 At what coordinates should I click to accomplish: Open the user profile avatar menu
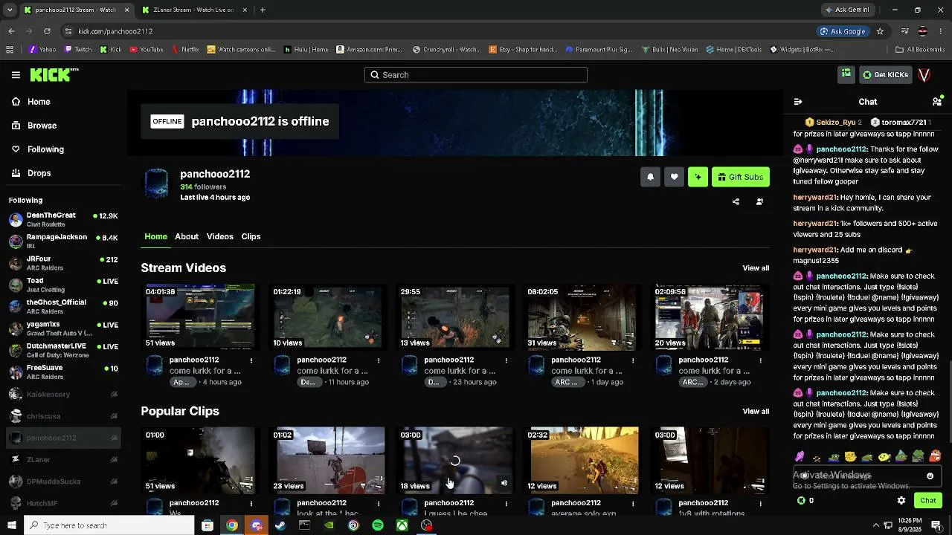[924, 75]
